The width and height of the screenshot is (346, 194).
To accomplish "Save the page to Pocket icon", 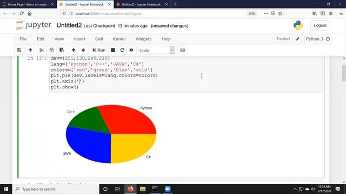I will click(273, 13).
